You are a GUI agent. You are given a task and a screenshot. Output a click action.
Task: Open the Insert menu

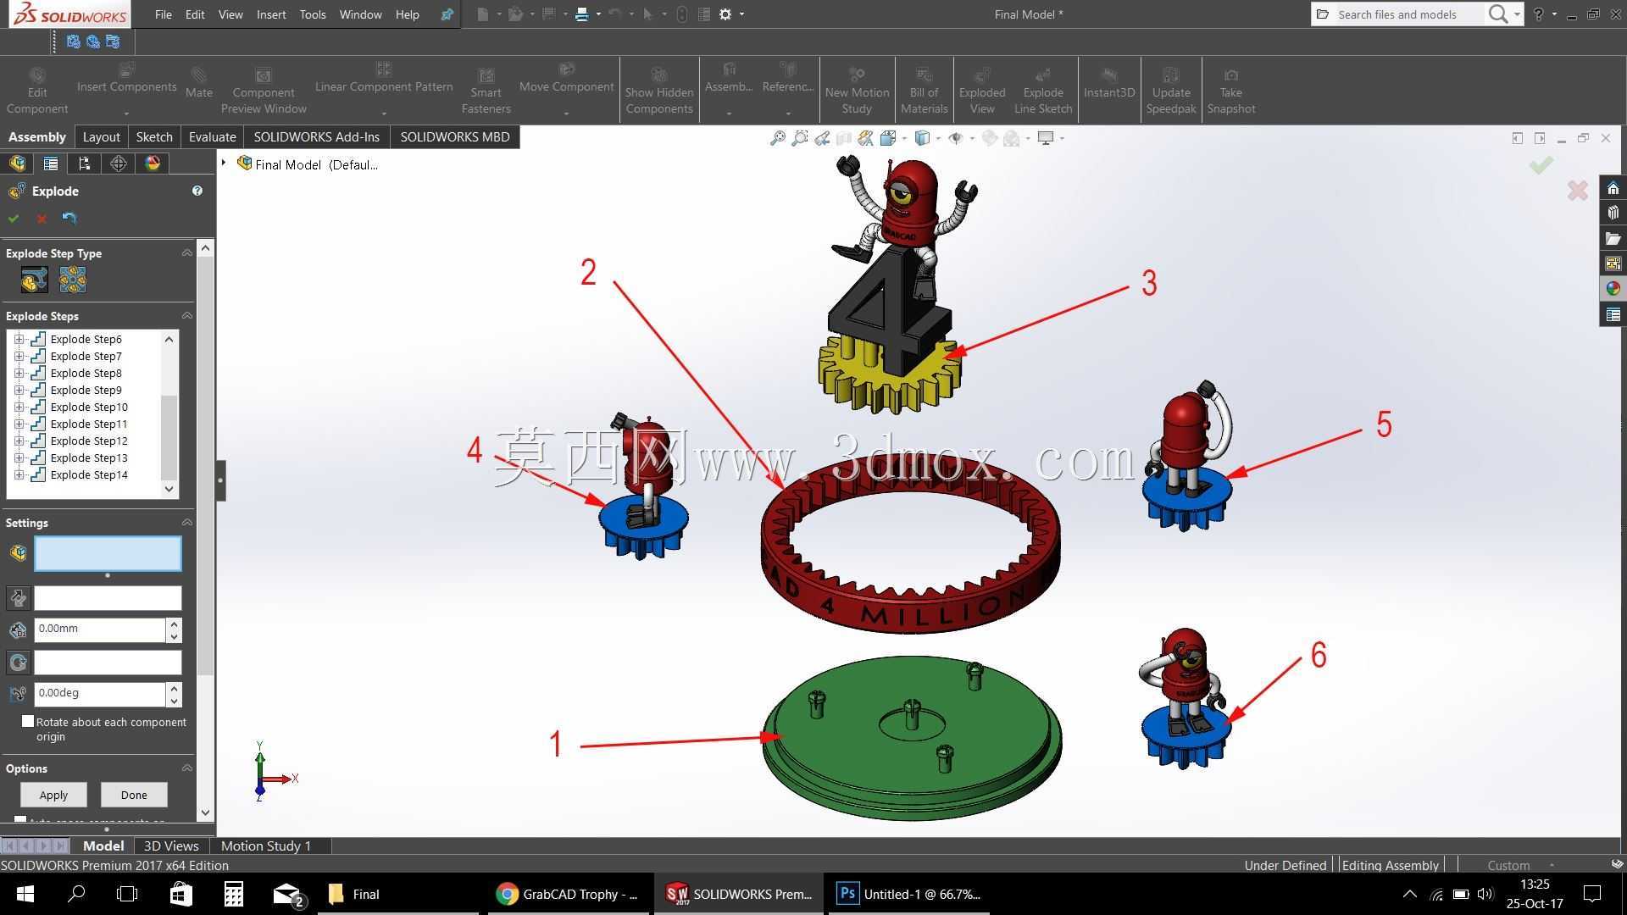point(271,14)
